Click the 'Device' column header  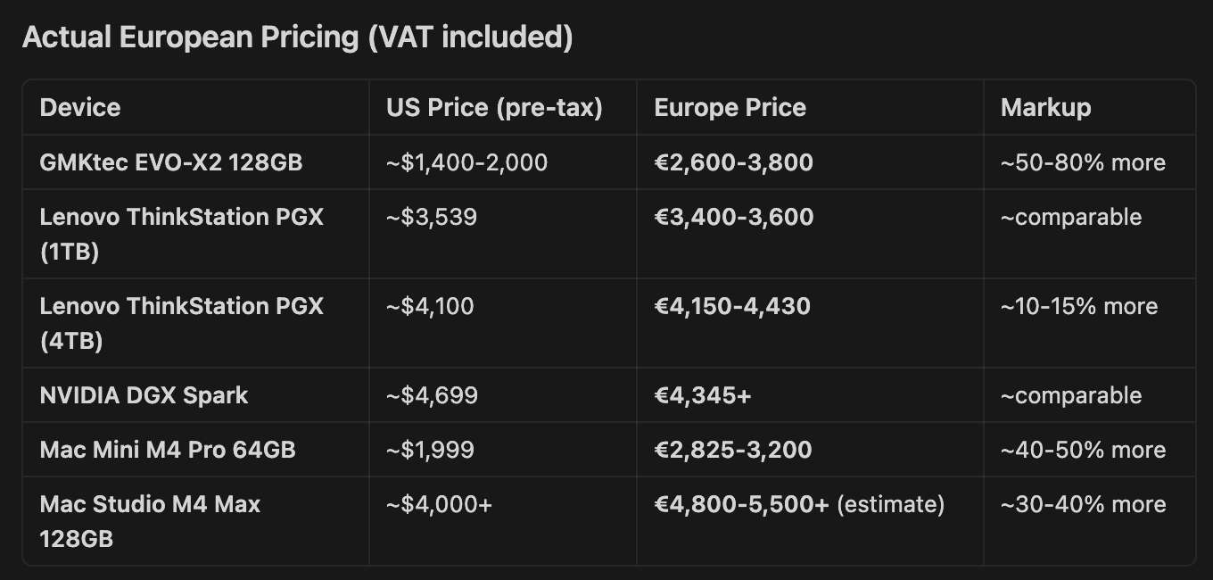[x=80, y=108]
